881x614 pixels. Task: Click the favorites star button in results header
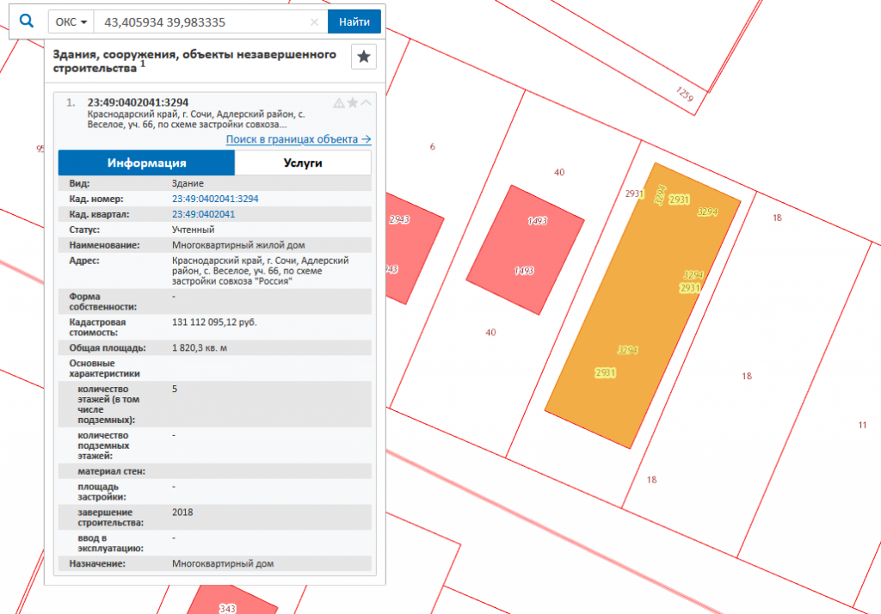pyautogui.click(x=364, y=57)
